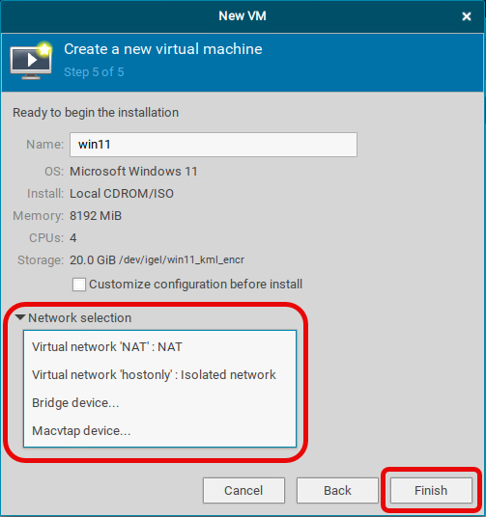Collapse Network selection with the triangle arrow
Screen dimensions: 486x517
click(20, 317)
